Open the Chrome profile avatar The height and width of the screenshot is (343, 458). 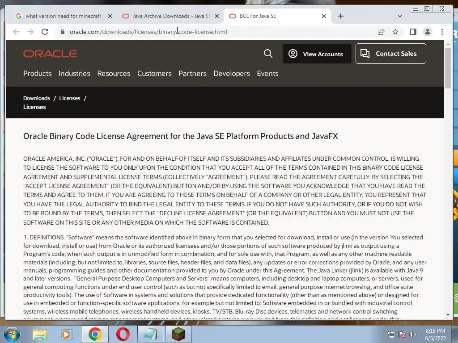[427, 32]
